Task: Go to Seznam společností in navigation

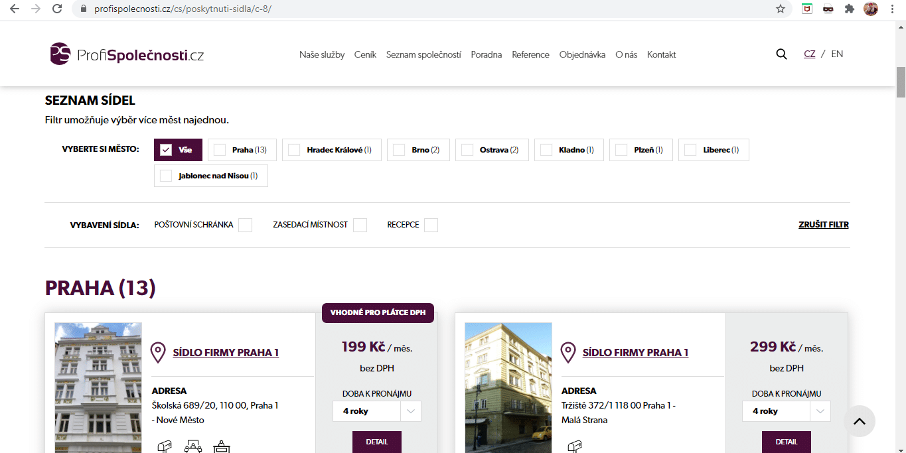Action: [423, 54]
